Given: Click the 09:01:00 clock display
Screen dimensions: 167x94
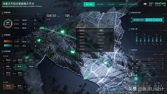Looking at the screenshot, I should pyautogui.click(x=160, y=4).
